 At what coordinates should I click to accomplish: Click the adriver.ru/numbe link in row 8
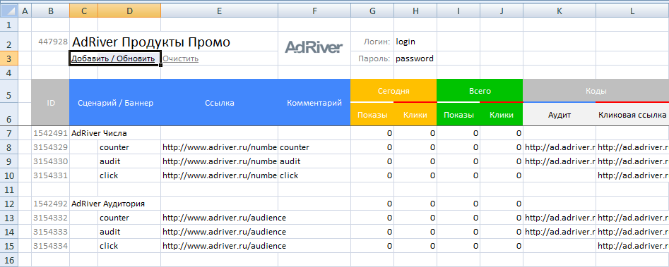click(219, 147)
